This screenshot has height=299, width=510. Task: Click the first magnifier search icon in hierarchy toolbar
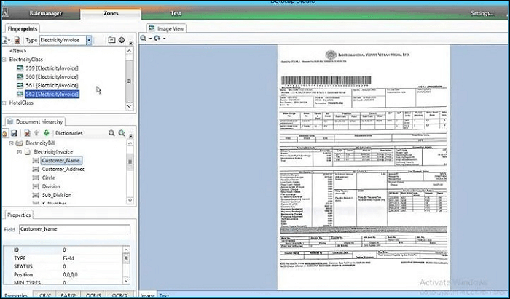111,133
